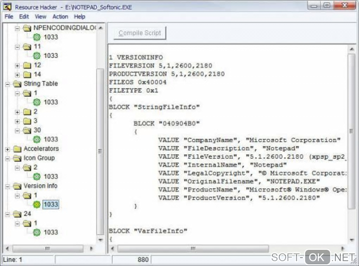The width and height of the screenshot is (359, 266).
Task: Click the VALUE "CompanyName" line
Action: [x=249, y=140]
